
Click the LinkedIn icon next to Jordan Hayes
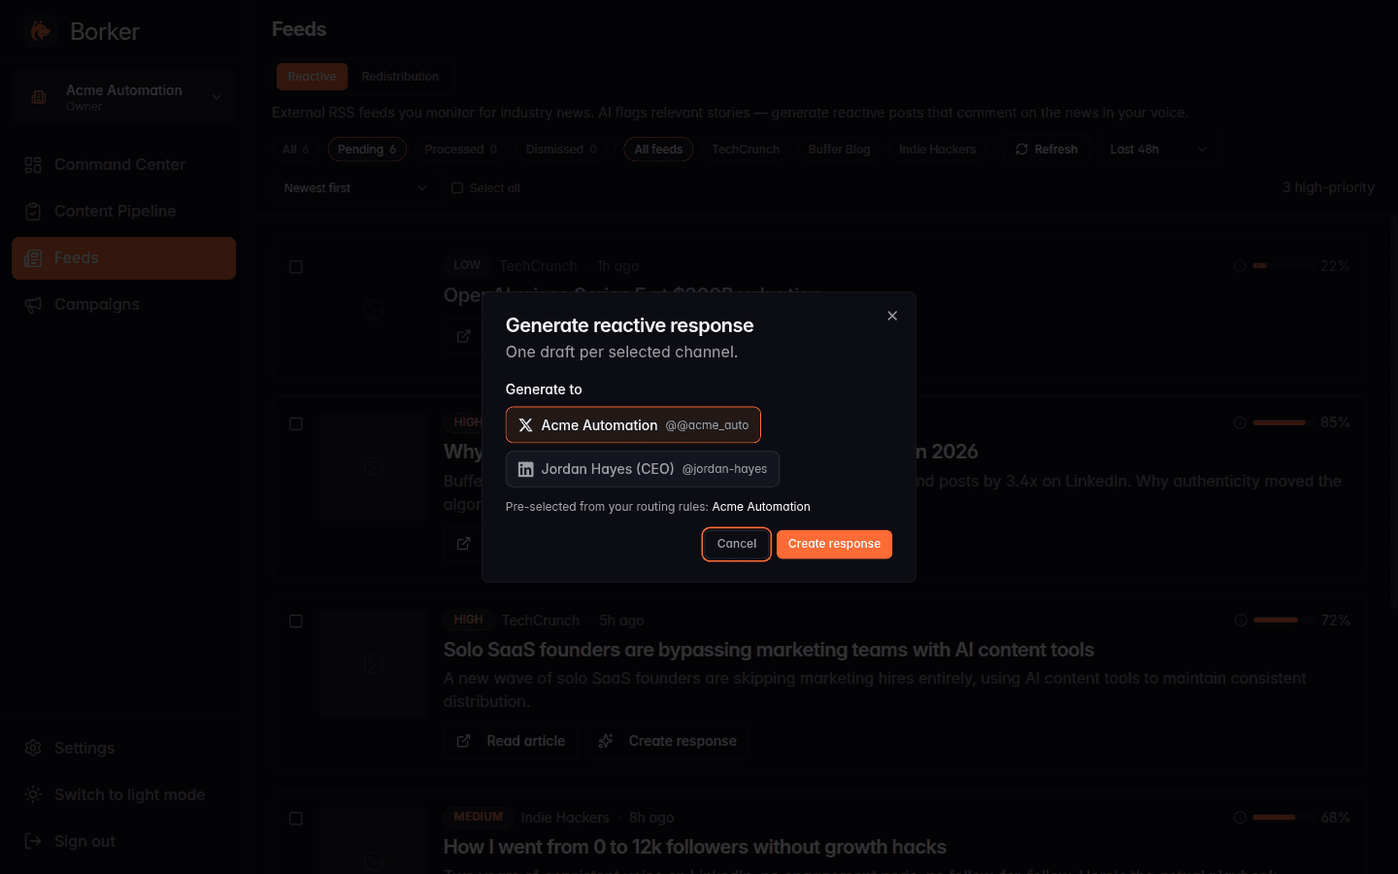525,469
